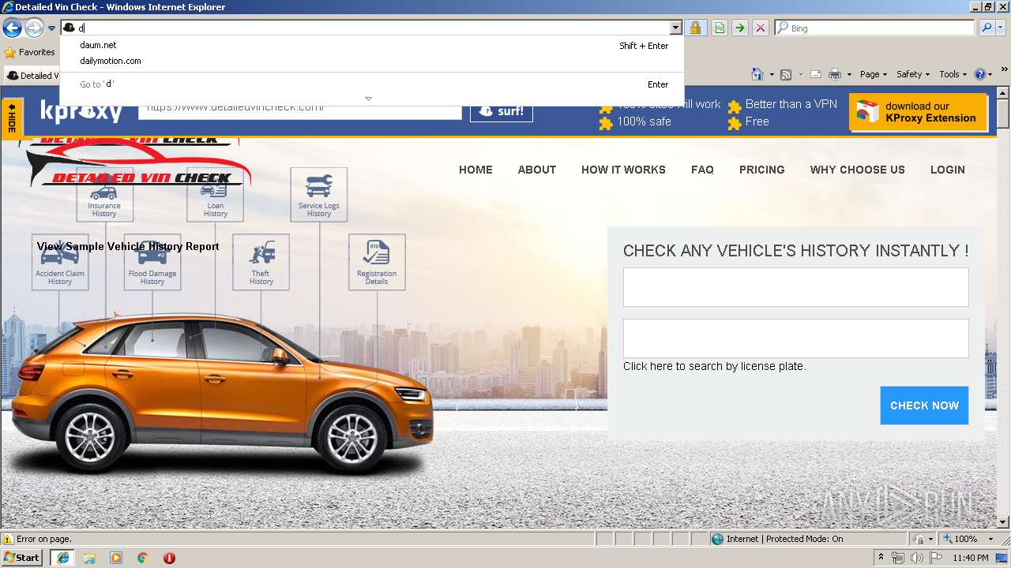Open search provider options dropdown
Screen dimensions: 1011x568
pyautogui.click(x=1001, y=28)
